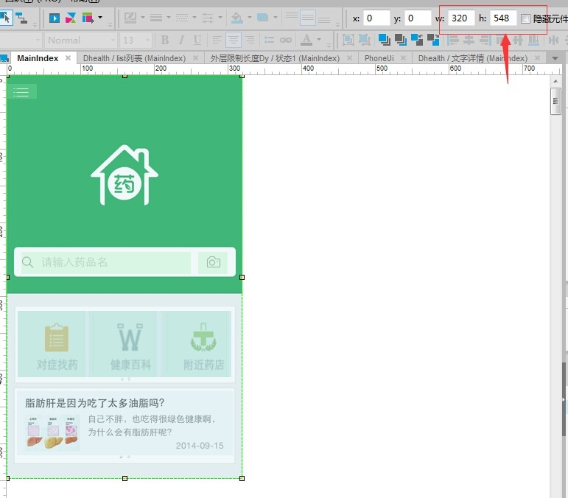Viewport: 568px width, 498px height.
Task: Click the line width icon
Action: pyautogui.click(x=156, y=18)
